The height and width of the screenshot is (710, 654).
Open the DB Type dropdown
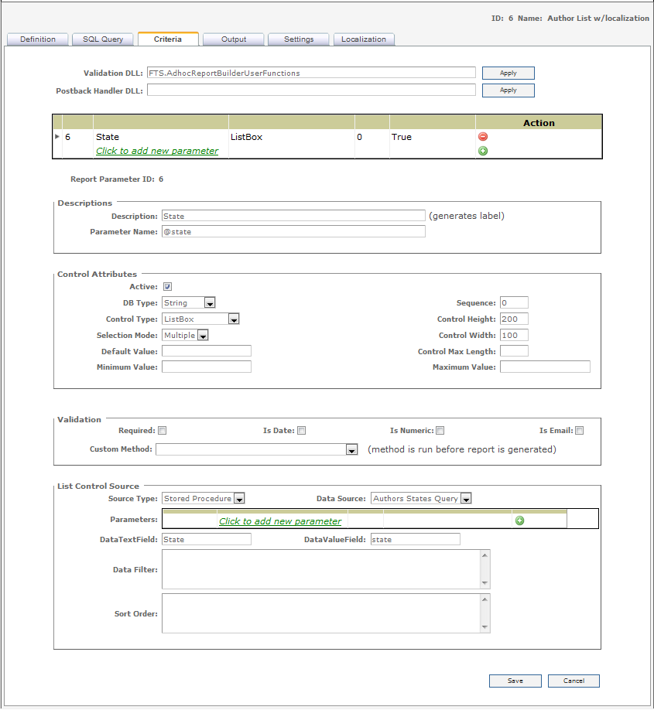click(x=210, y=303)
